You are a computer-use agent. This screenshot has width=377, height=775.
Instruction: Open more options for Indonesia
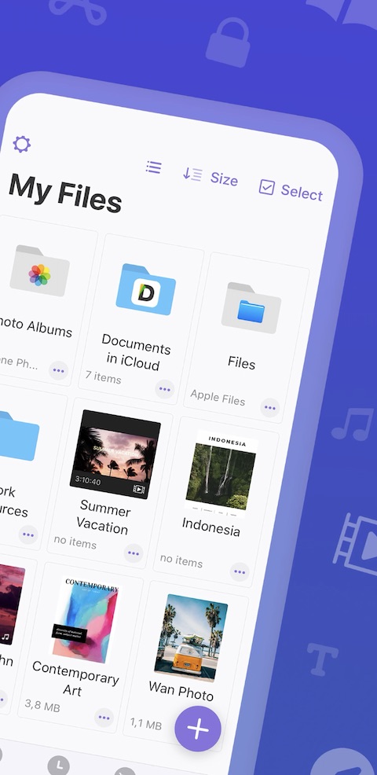tap(240, 572)
